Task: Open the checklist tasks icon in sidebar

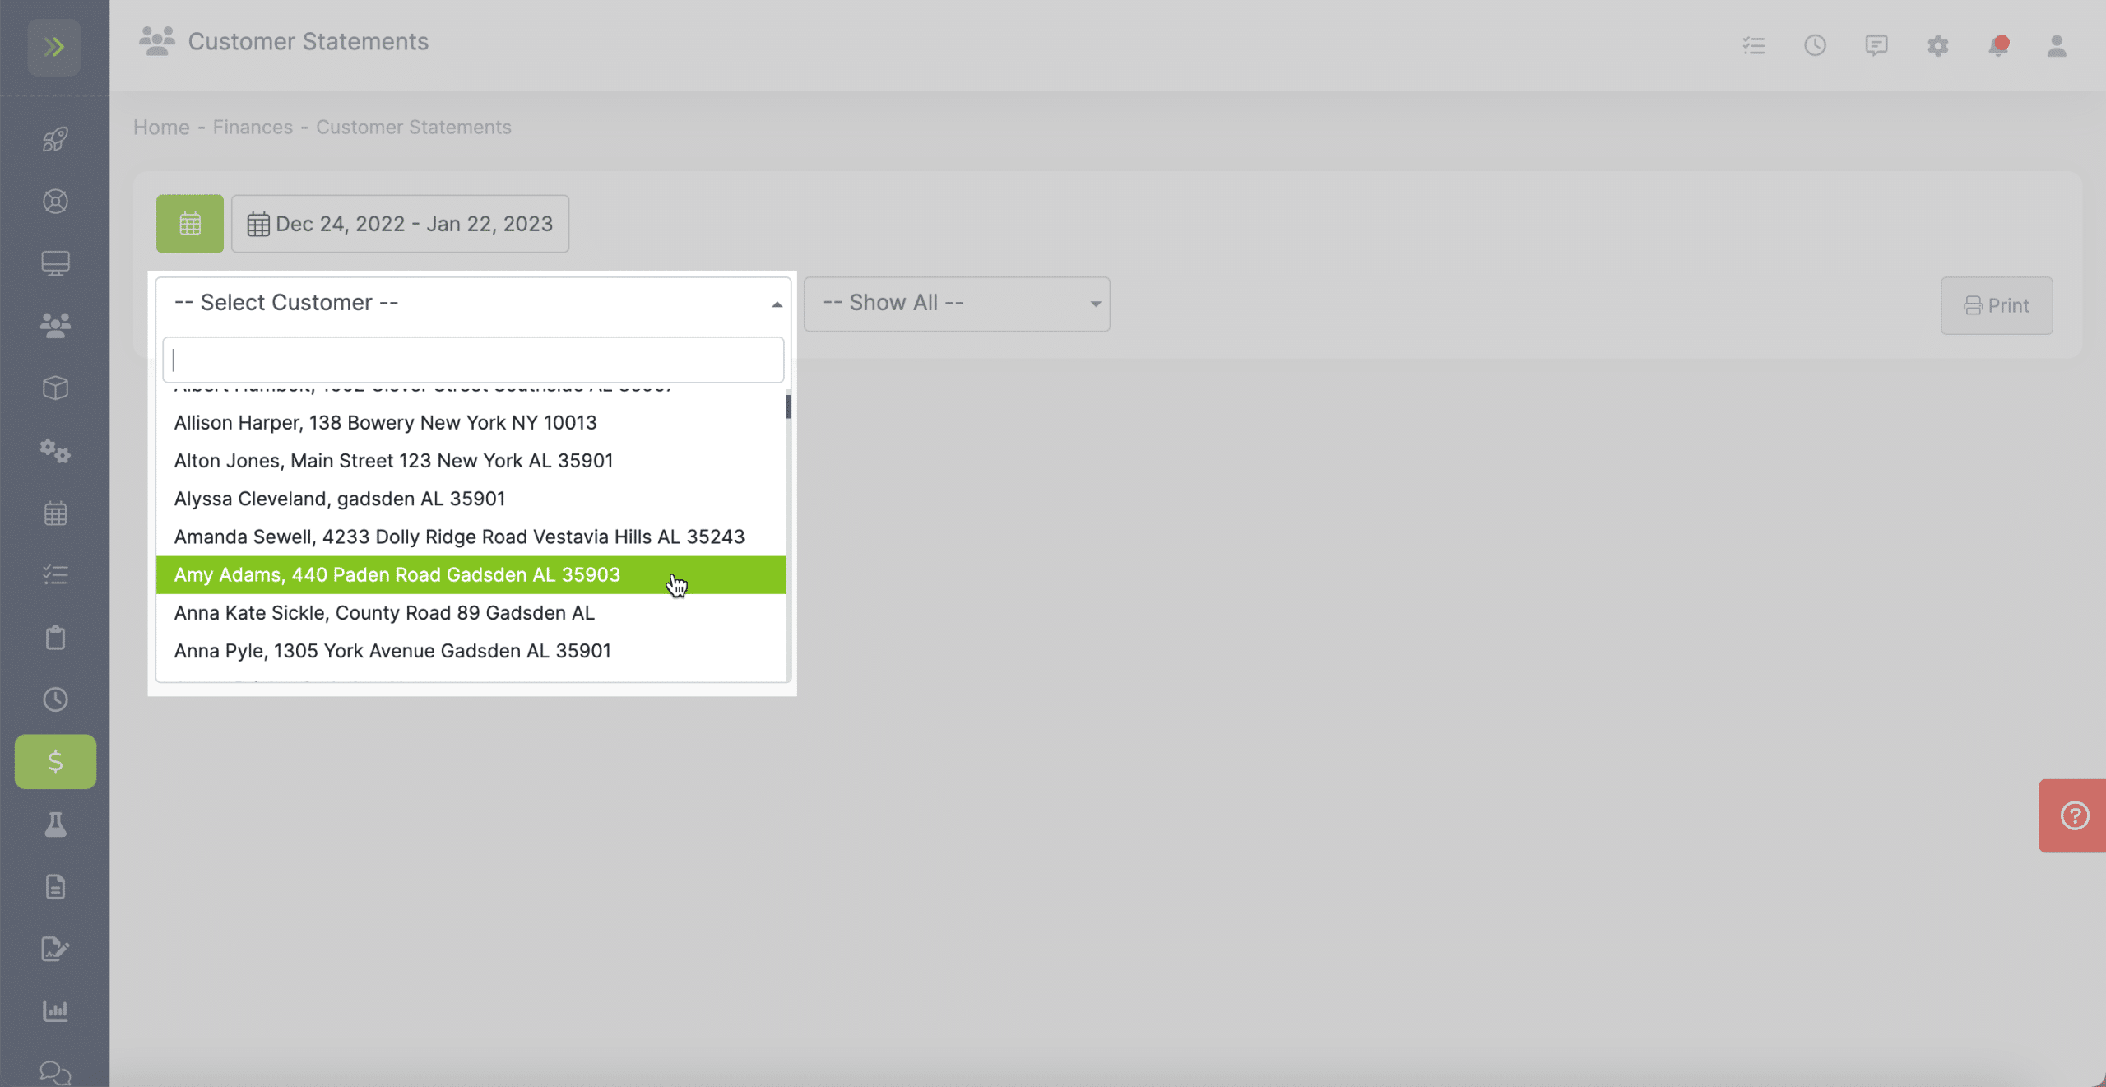Action: [x=55, y=575]
